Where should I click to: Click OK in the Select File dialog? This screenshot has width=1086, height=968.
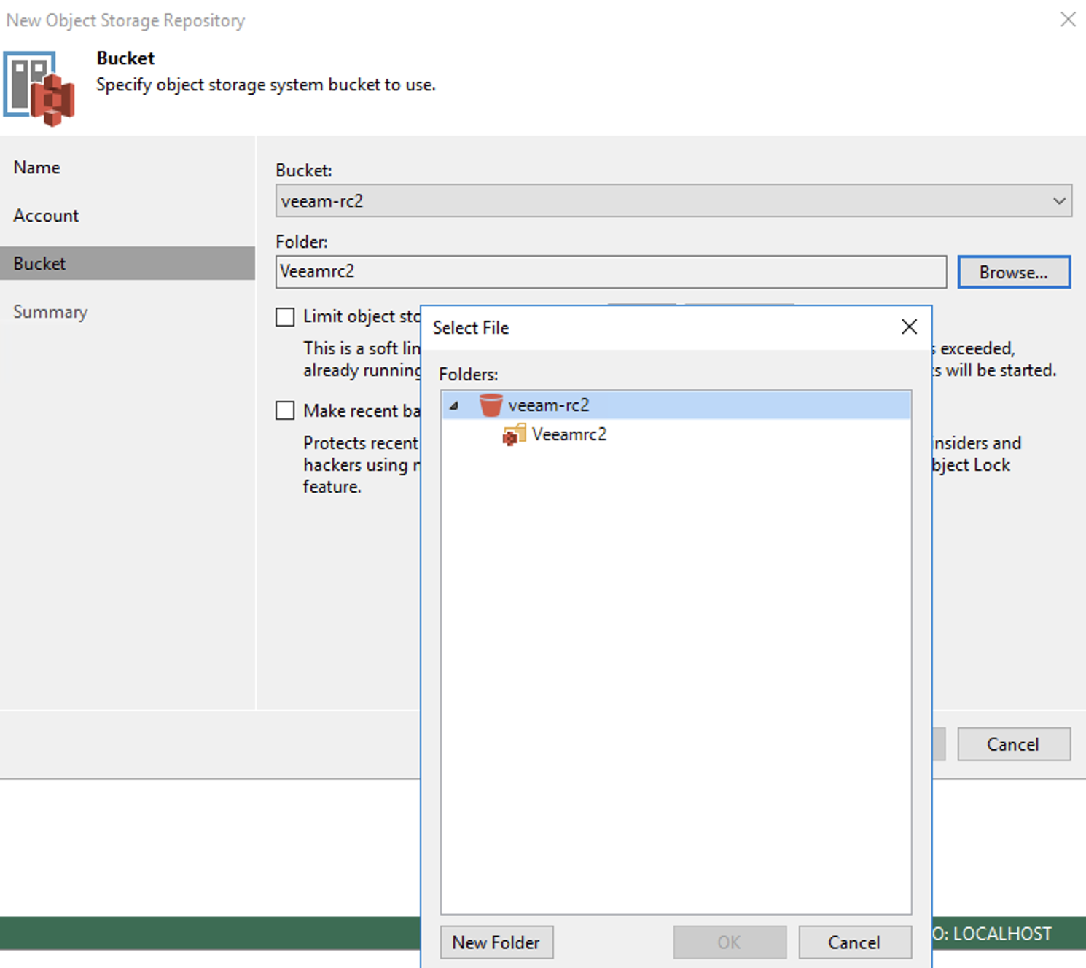[730, 942]
